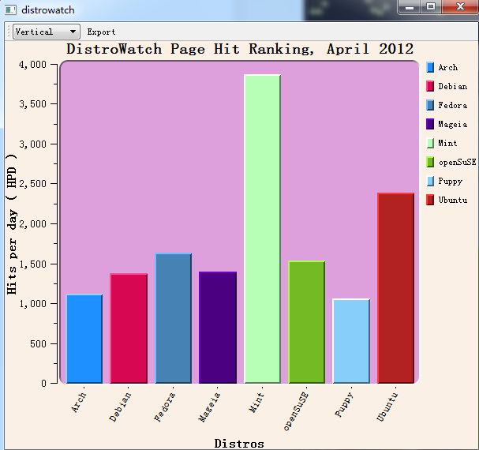Click the Mint legend color marker
The image size is (479, 450).
pos(430,144)
